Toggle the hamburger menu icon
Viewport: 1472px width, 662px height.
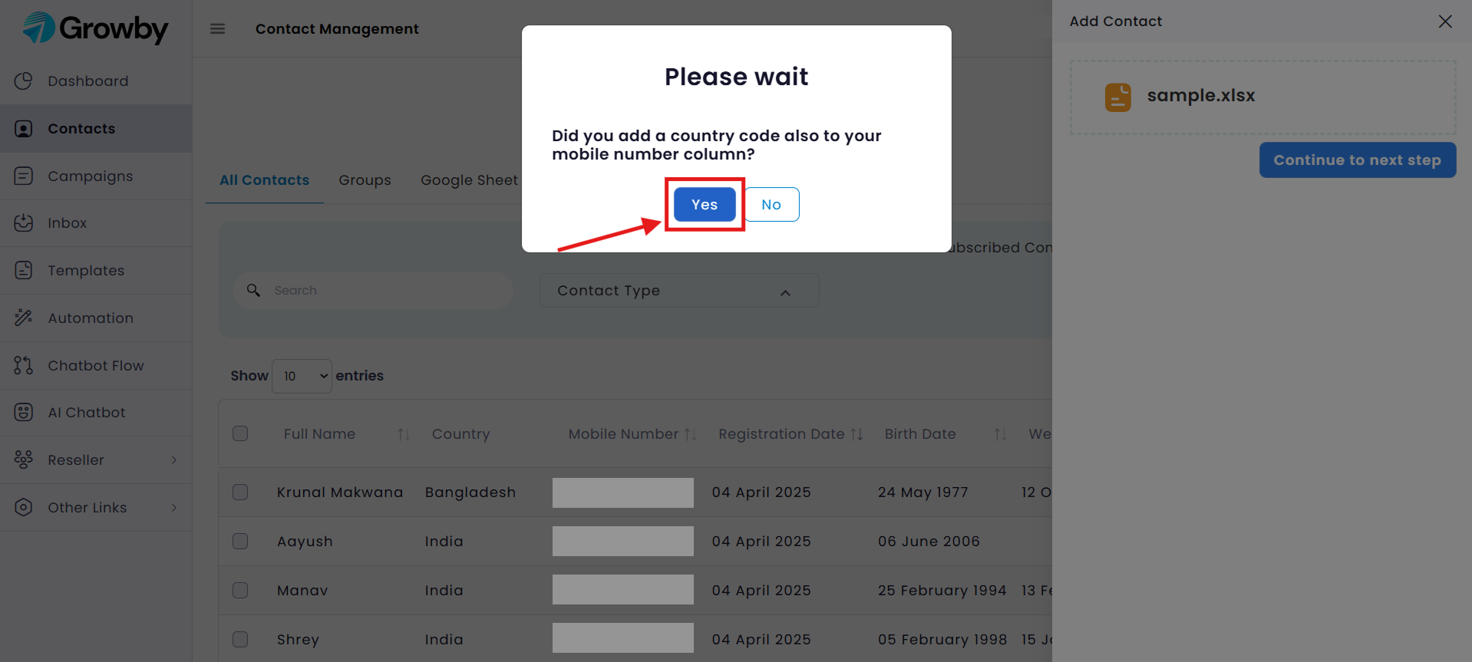click(x=218, y=28)
